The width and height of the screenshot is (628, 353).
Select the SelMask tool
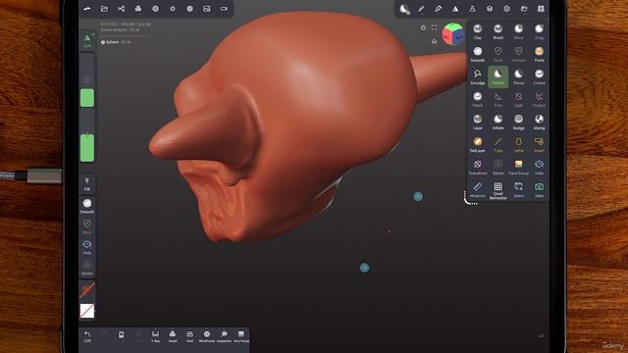[518, 54]
